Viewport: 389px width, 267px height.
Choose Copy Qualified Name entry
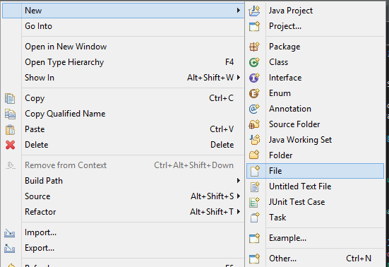pos(124,114)
